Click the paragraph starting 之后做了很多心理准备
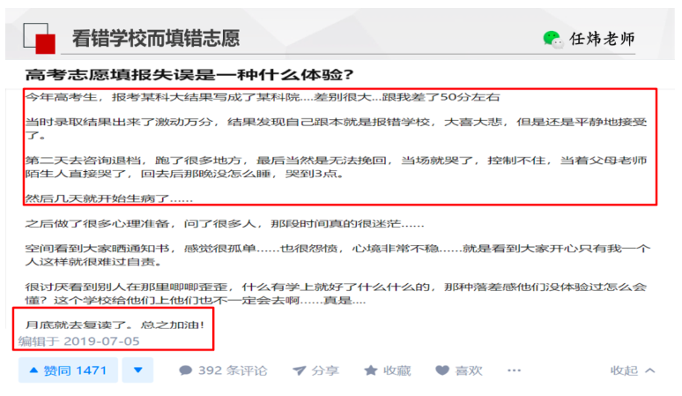This screenshot has height=396, width=682. (224, 224)
